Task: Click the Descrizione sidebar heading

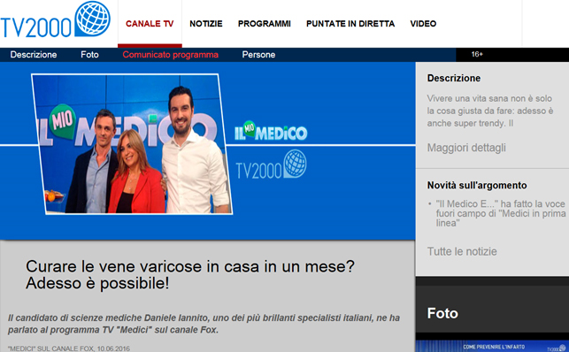Action: [454, 79]
